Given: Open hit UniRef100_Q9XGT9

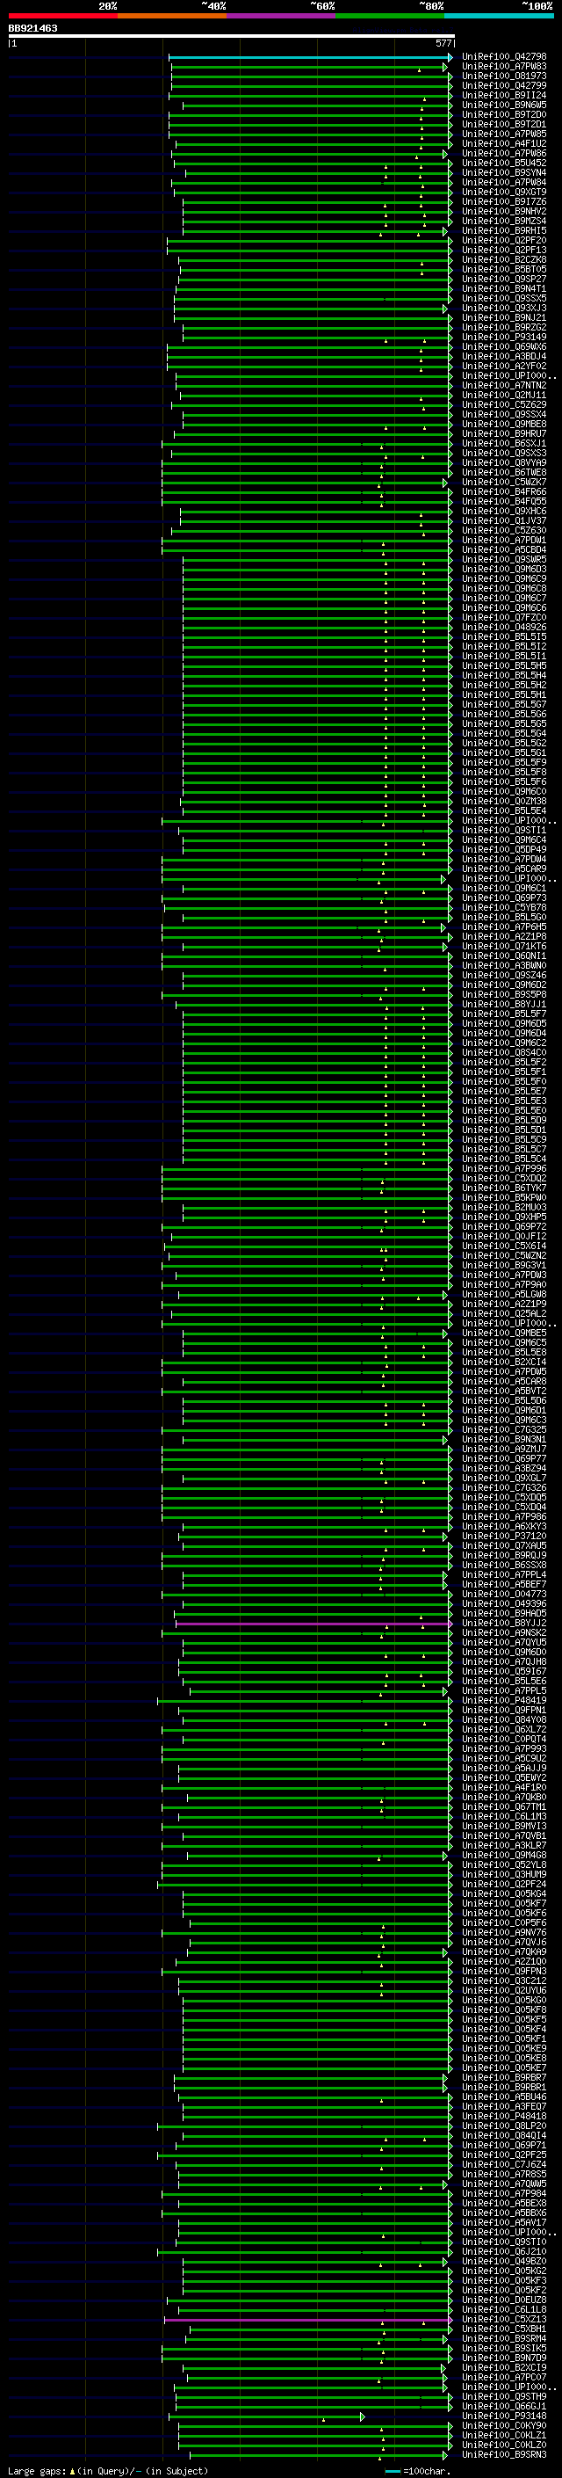Looking at the screenshot, I should pyautogui.click(x=504, y=193).
